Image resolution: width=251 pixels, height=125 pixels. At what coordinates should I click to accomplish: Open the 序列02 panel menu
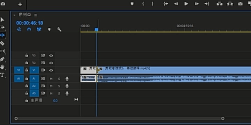click(x=36, y=15)
